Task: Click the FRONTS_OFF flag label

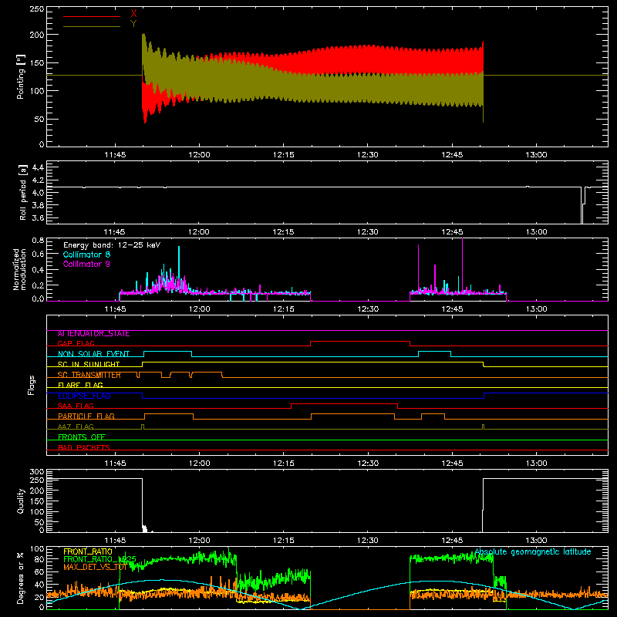Action: (x=82, y=437)
